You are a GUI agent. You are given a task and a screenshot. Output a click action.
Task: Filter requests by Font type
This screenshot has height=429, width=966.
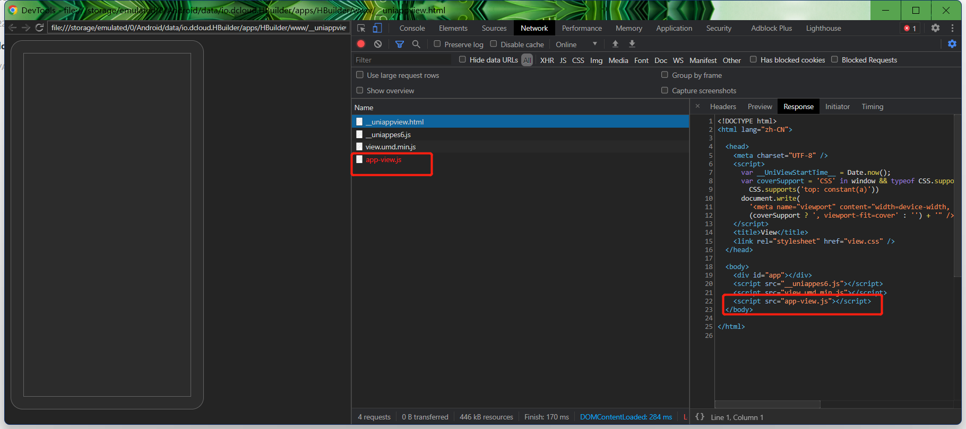click(x=642, y=60)
